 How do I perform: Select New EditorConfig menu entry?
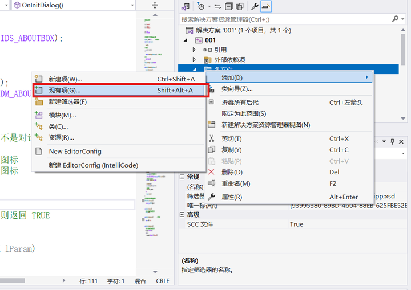(x=118, y=152)
